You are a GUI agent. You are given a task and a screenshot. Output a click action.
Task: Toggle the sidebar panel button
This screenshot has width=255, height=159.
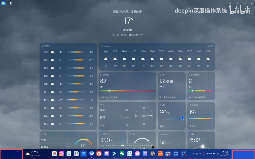click(x=11, y=3)
